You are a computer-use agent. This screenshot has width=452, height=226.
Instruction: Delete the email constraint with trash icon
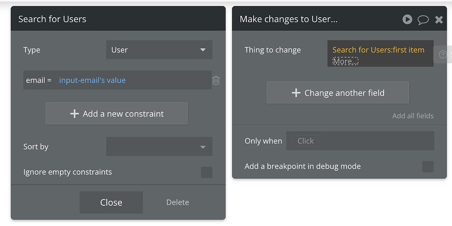tap(216, 80)
